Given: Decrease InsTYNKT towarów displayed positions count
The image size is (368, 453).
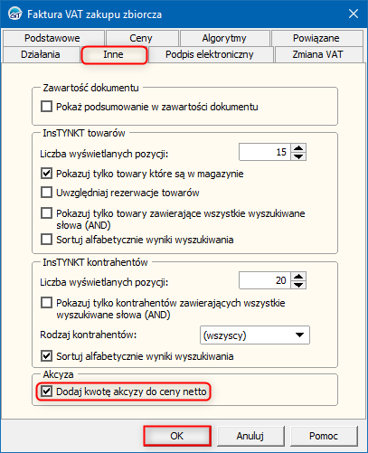Looking at the screenshot, I should pos(298,156).
